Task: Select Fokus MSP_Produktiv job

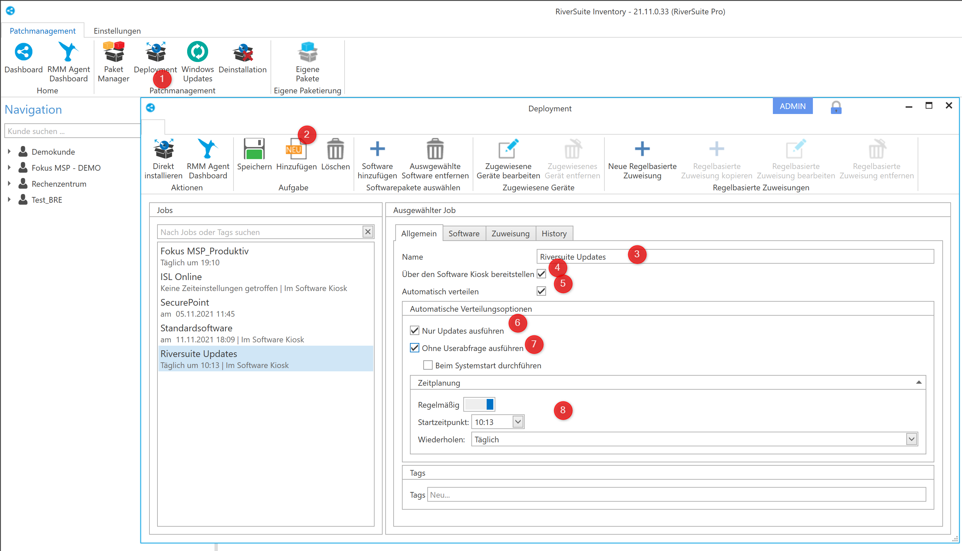Action: pyautogui.click(x=266, y=256)
